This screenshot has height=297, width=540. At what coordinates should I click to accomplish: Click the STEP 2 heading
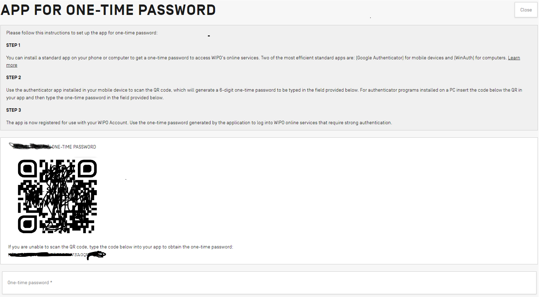14,78
